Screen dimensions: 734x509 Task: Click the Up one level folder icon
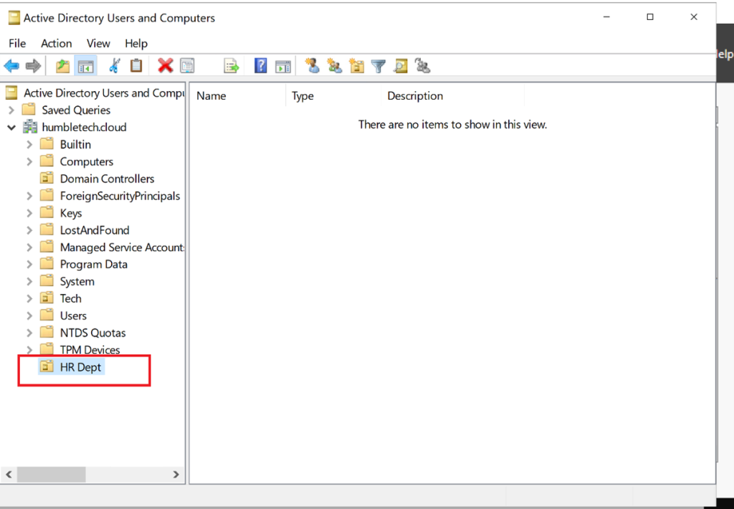pyautogui.click(x=63, y=67)
